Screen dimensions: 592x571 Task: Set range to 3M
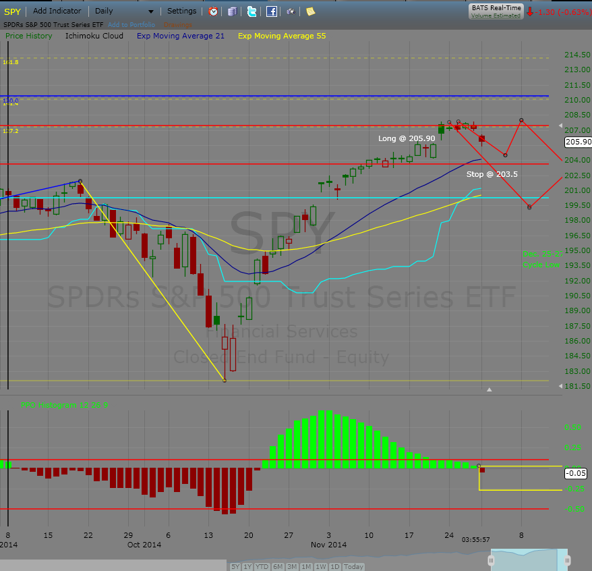click(292, 566)
